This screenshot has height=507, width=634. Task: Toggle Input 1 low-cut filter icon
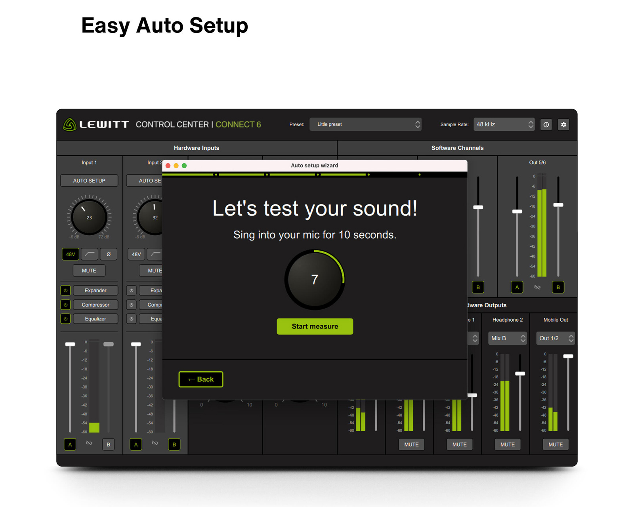pyautogui.click(x=90, y=254)
